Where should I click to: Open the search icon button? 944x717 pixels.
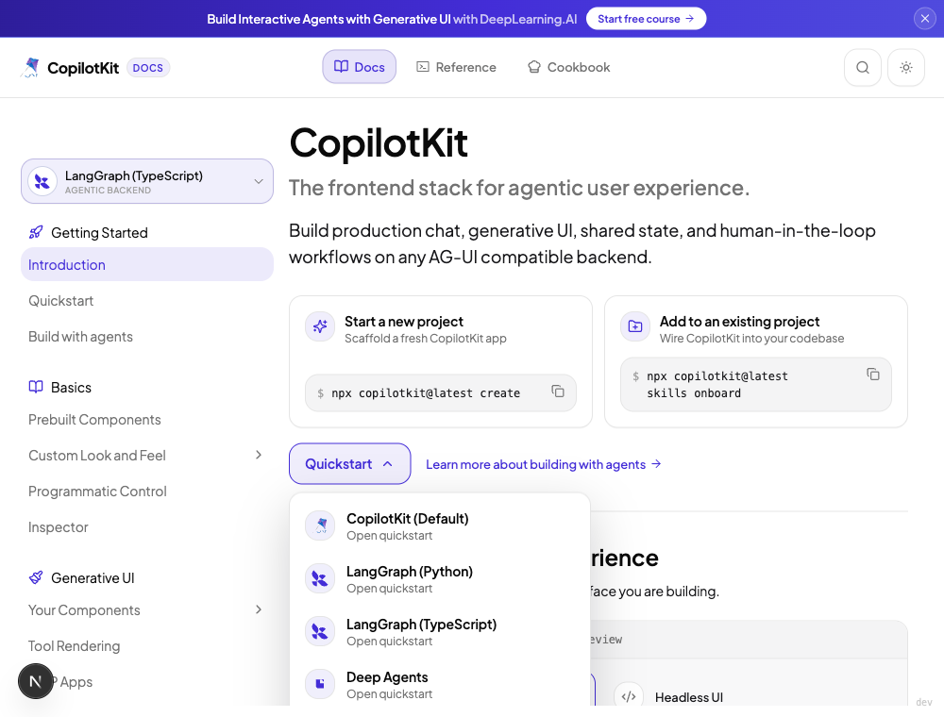click(x=863, y=67)
